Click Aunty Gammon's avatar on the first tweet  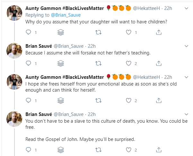tap(14, 13)
